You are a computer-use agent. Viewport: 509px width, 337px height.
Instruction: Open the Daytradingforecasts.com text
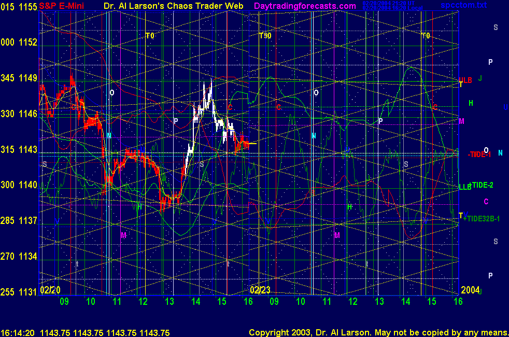[305, 6]
